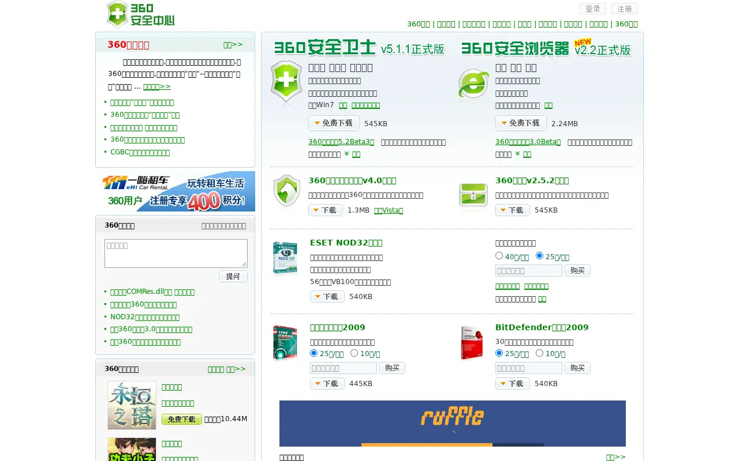
Task: Submit the question with the 提问 button
Action: pyautogui.click(x=233, y=277)
